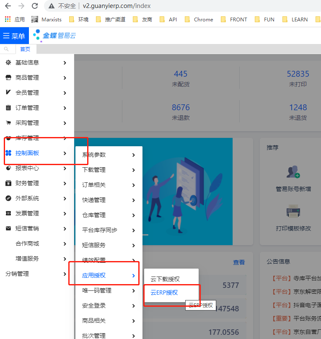
Task: Click the yen icon for 财务管理
Action: 8,183
